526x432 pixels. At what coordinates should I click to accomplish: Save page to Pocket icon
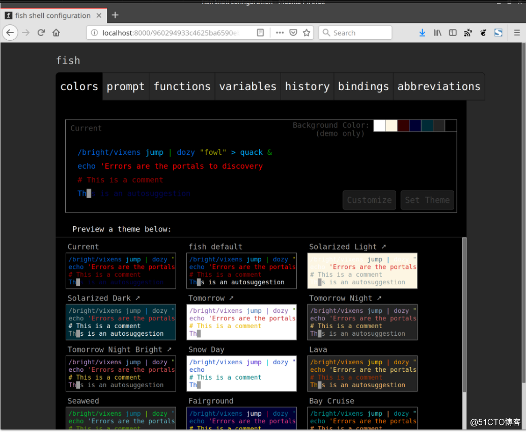click(x=293, y=33)
